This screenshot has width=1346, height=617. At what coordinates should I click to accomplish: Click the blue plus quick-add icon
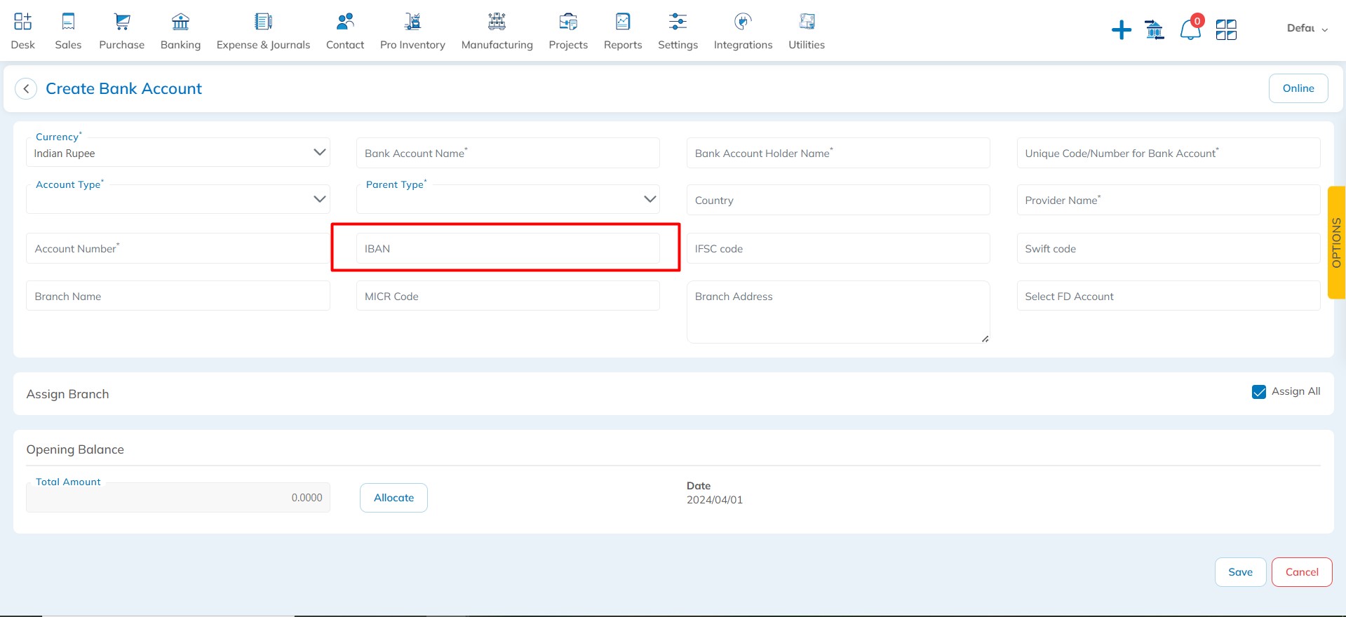1121,30
